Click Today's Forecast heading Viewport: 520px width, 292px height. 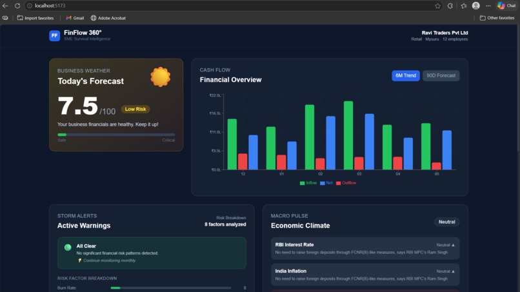pyautogui.click(x=90, y=81)
